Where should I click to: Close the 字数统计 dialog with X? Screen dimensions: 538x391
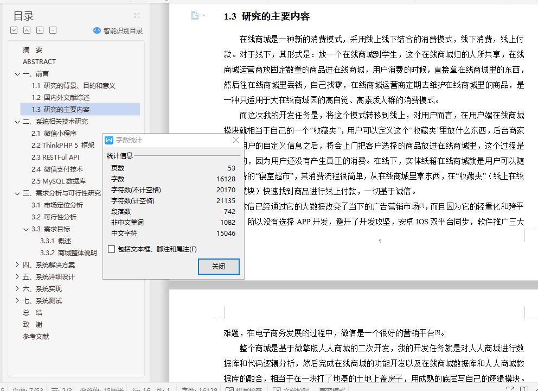pyautogui.click(x=236, y=140)
